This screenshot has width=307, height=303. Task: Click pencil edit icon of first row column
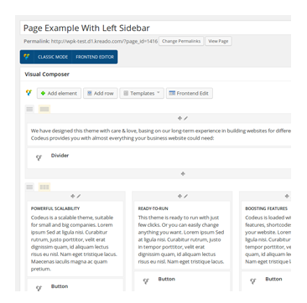click(186, 118)
